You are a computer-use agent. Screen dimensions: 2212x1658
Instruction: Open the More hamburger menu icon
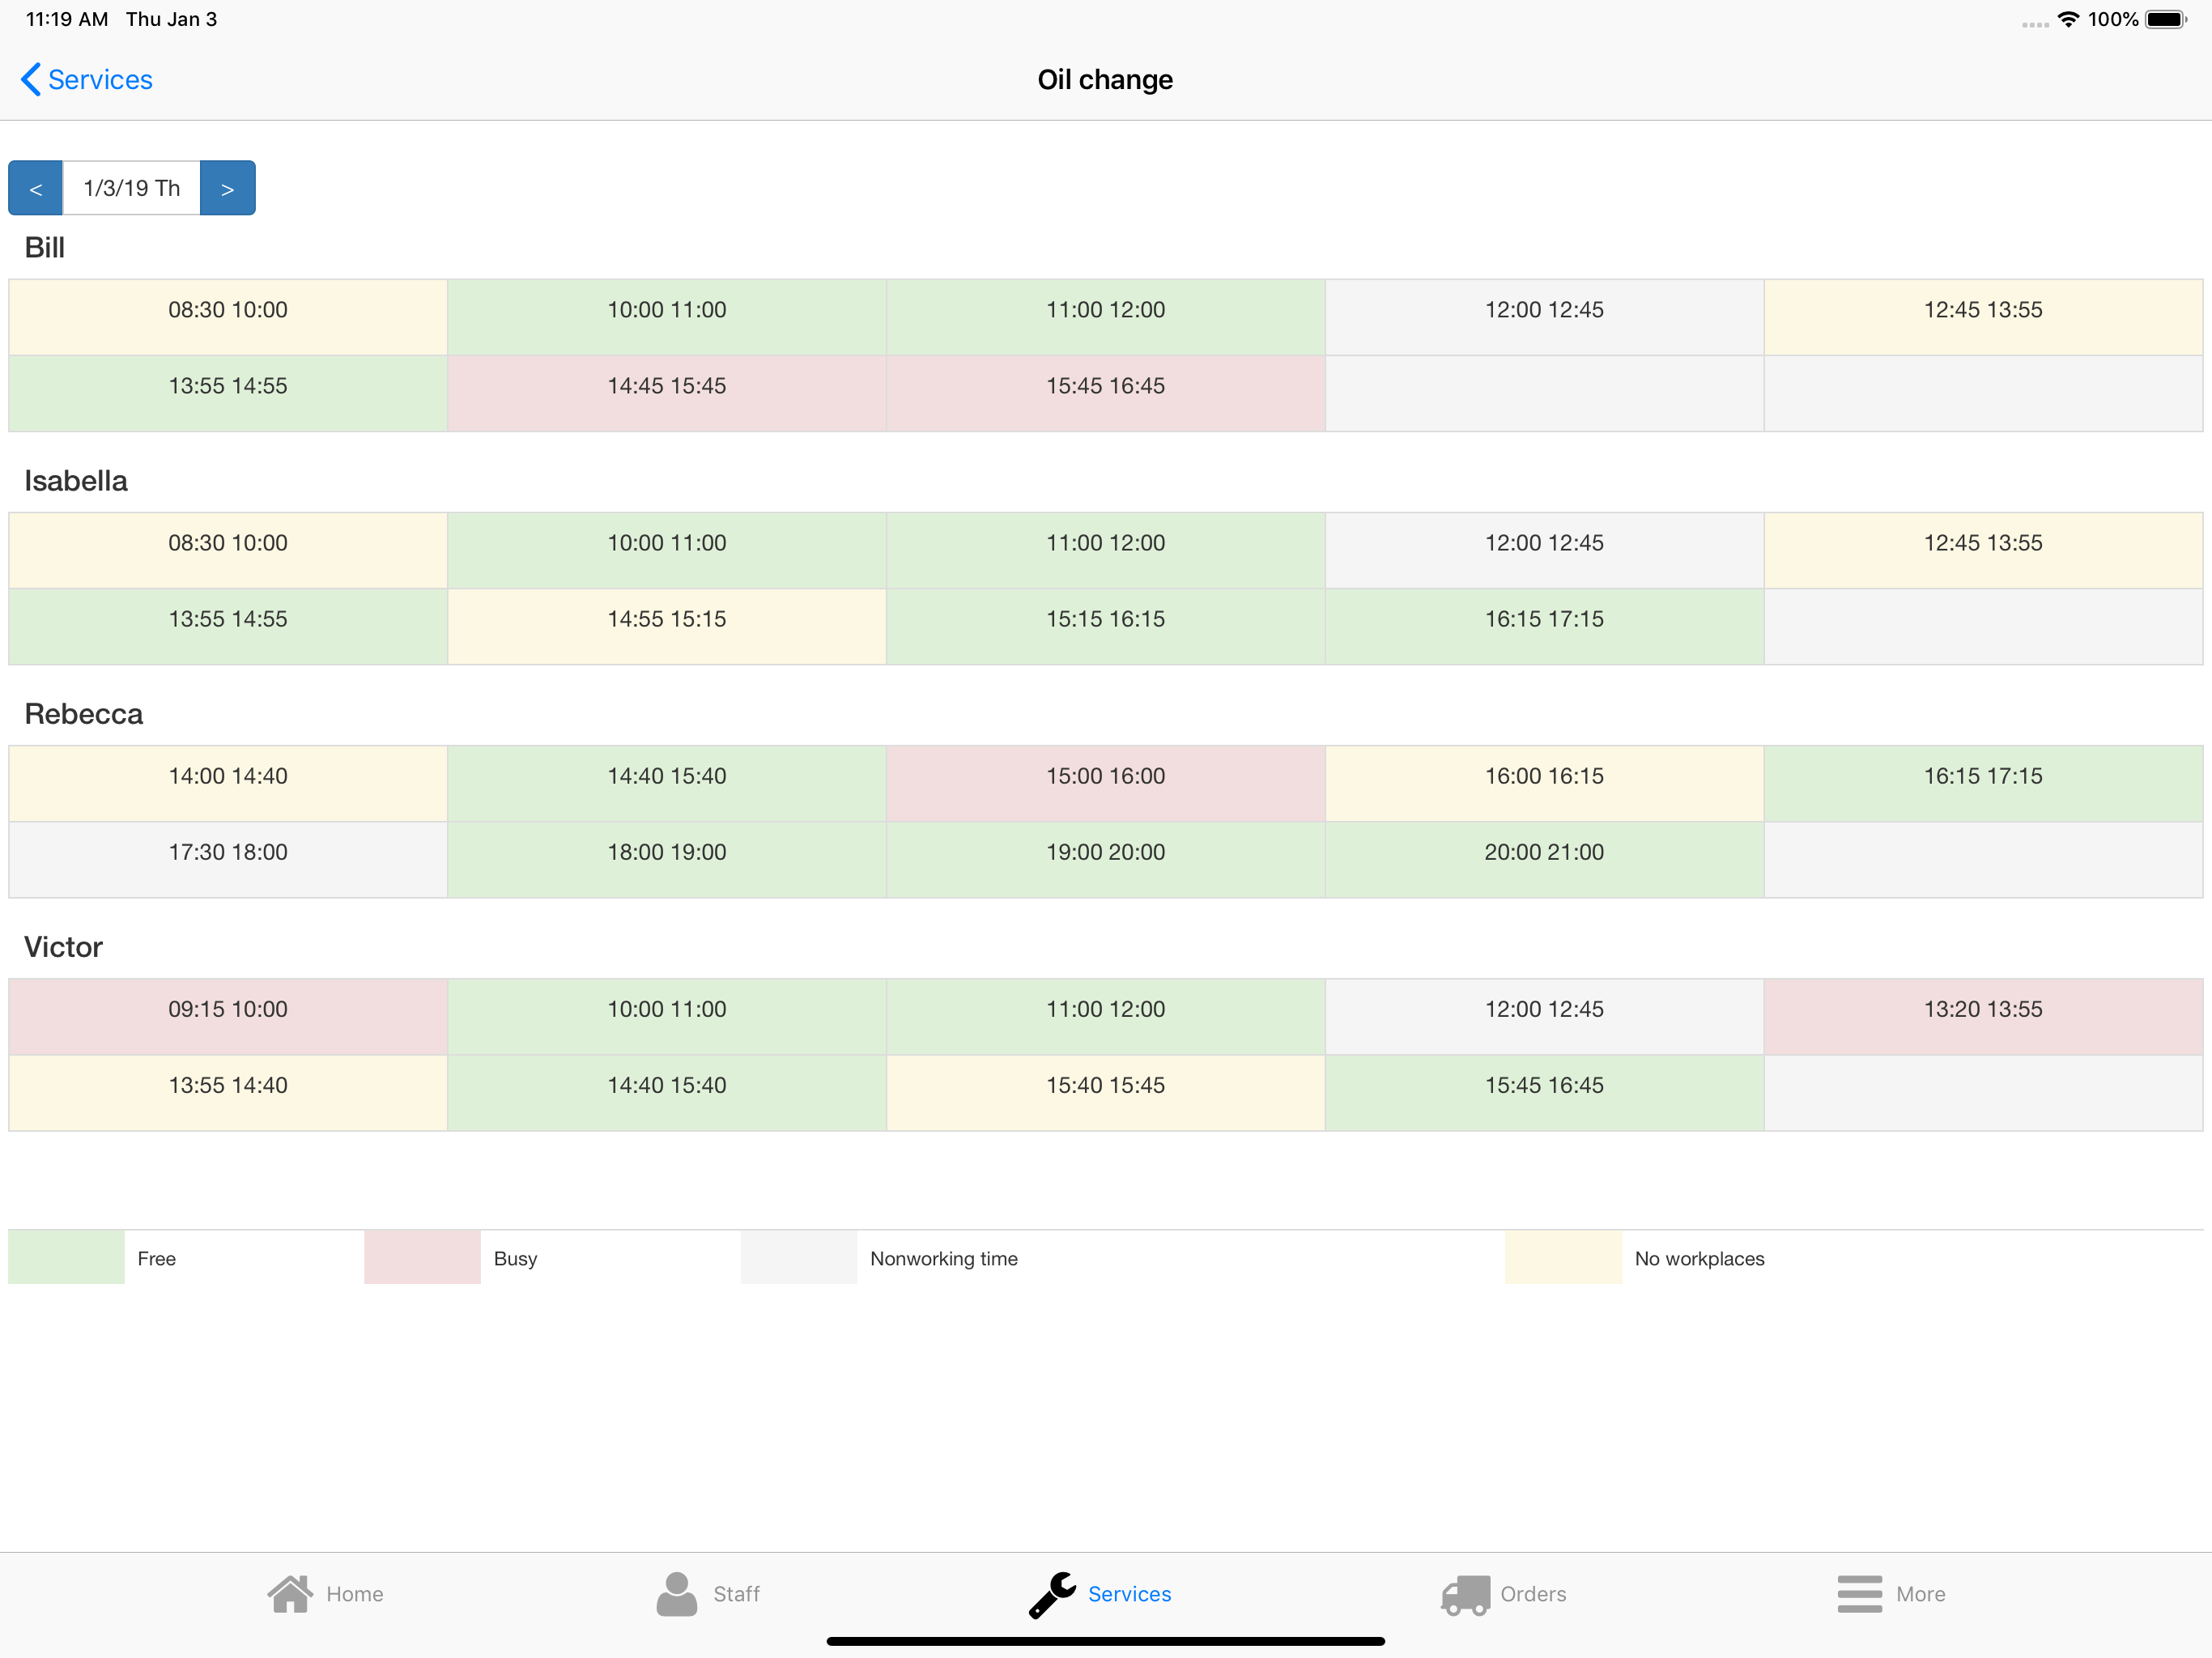(1859, 1593)
